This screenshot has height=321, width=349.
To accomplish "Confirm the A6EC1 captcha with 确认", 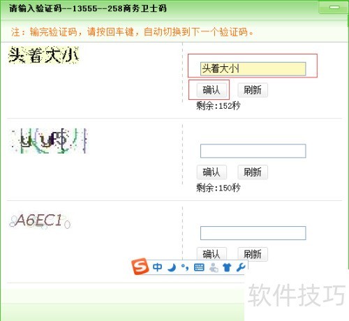I will pyautogui.click(x=211, y=254).
